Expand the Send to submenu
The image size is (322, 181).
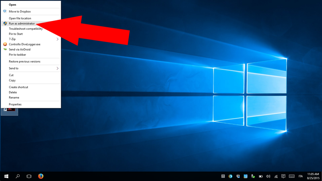[31, 68]
